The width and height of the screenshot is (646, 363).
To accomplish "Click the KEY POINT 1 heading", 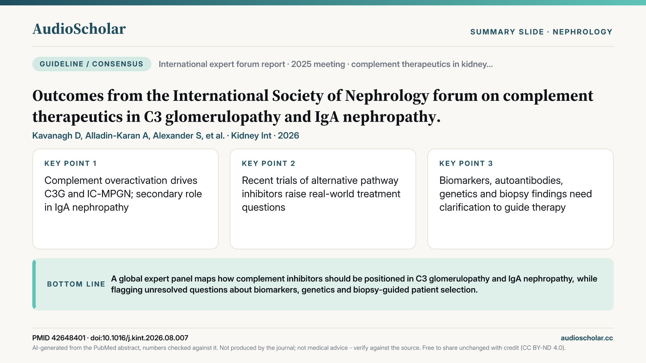I will (71, 163).
